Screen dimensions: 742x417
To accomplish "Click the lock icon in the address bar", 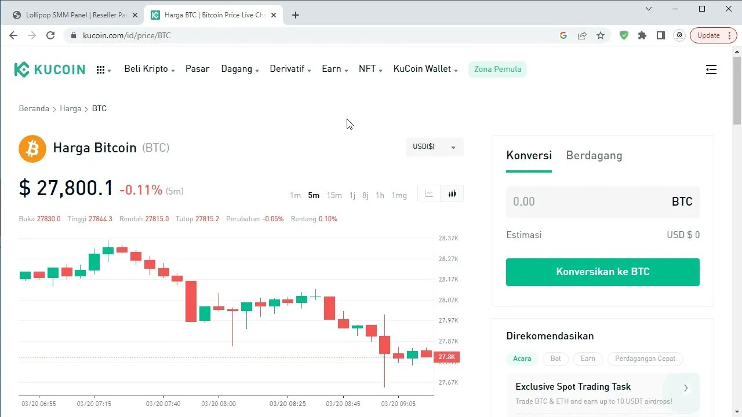I will click(74, 35).
